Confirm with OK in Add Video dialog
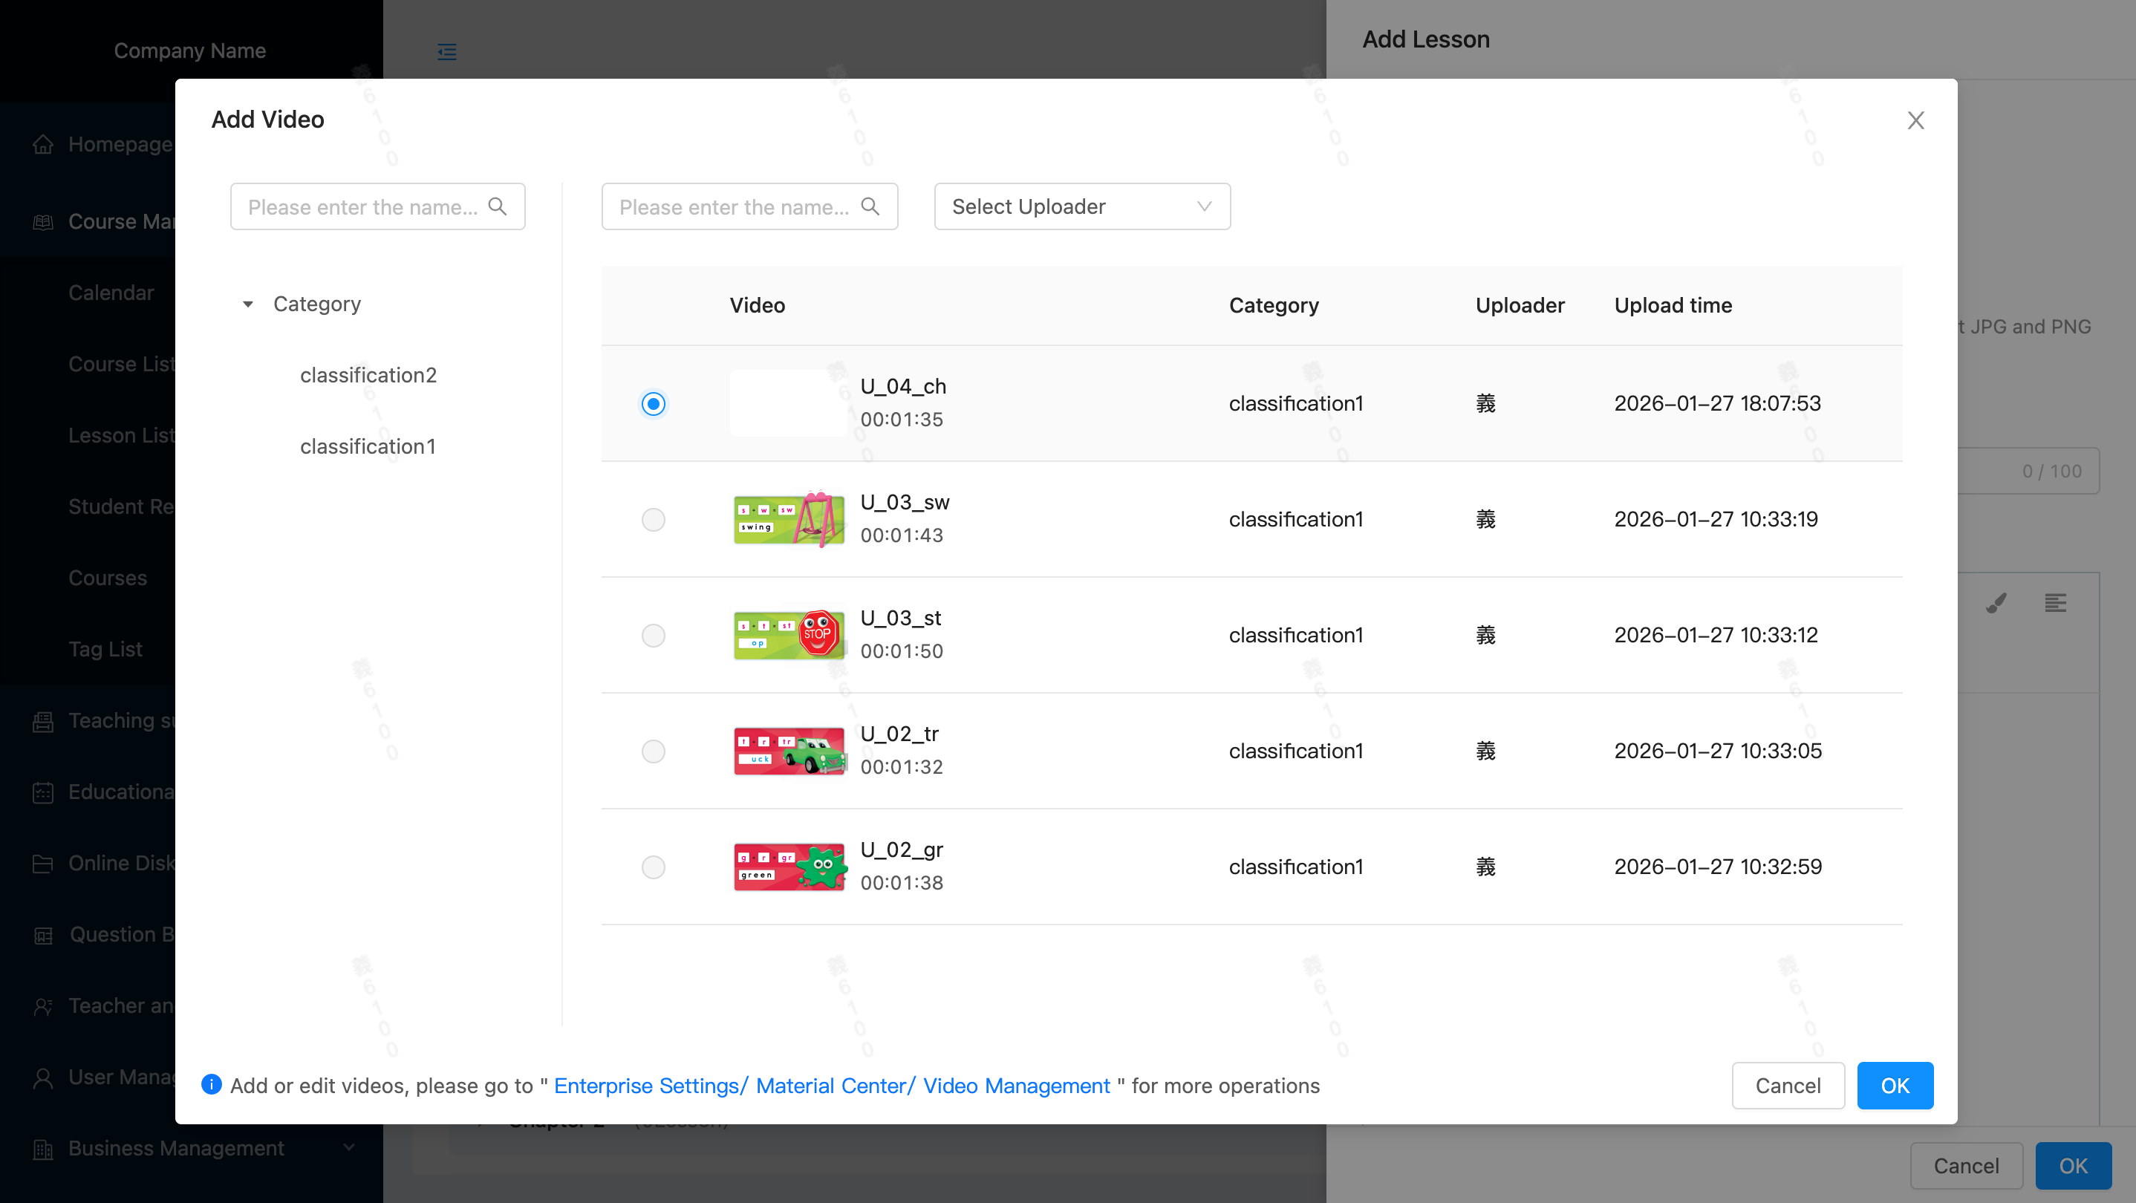The height and width of the screenshot is (1203, 2136). pyautogui.click(x=1894, y=1085)
